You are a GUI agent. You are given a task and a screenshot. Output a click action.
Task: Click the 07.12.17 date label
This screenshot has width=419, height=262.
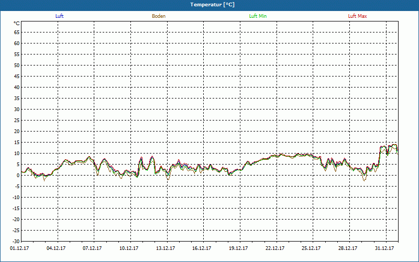tap(92, 248)
